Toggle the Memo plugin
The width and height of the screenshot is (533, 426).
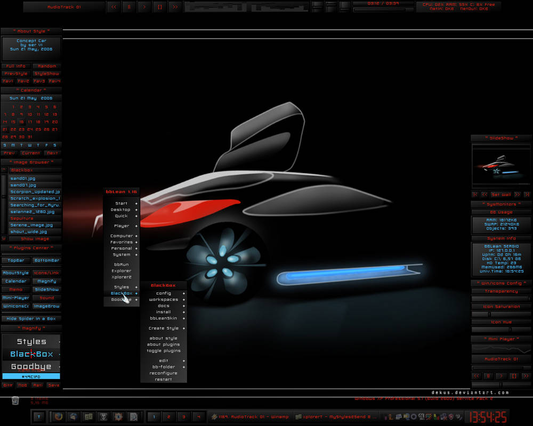click(x=15, y=290)
